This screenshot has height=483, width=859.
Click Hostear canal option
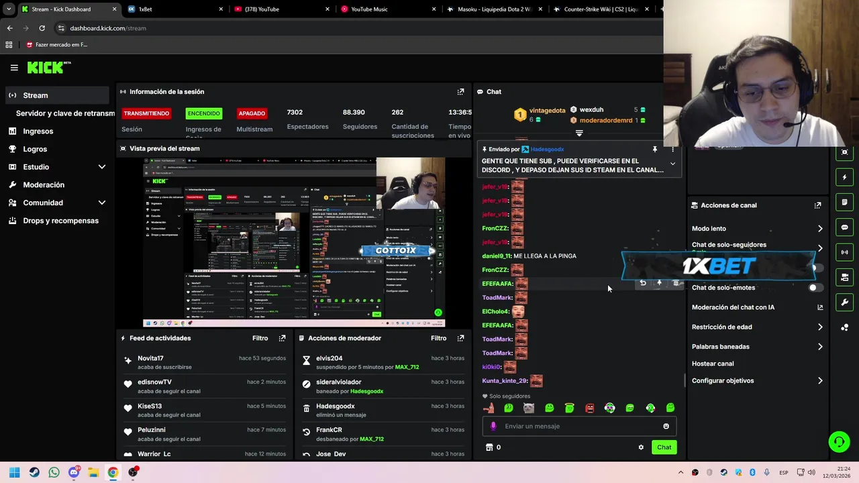(713, 364)
